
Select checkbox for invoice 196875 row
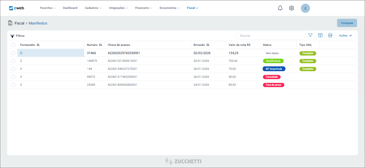13,61
